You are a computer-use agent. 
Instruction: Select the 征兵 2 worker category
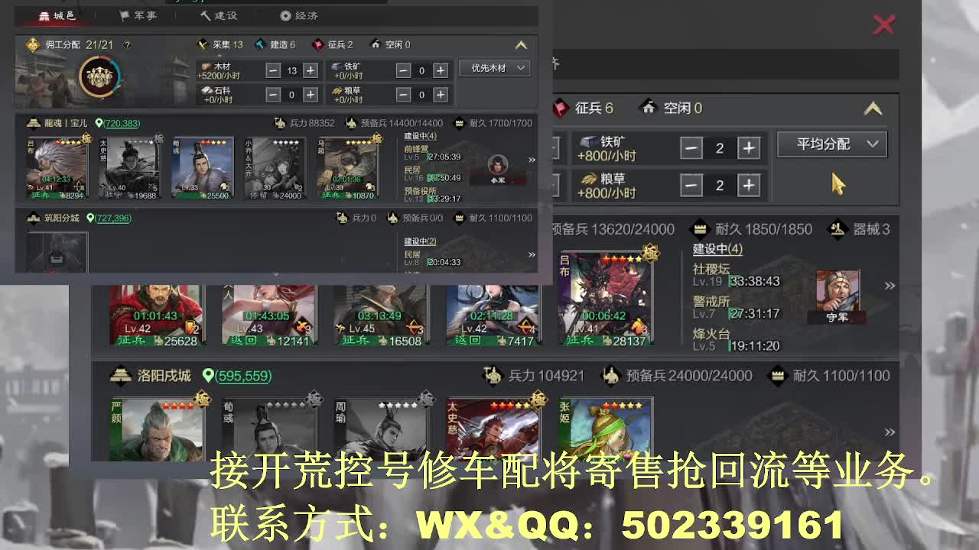[333, 45]
